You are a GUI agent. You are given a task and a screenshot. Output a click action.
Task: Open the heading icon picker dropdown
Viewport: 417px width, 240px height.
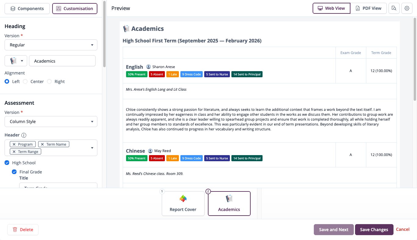[x=16, y=61]
